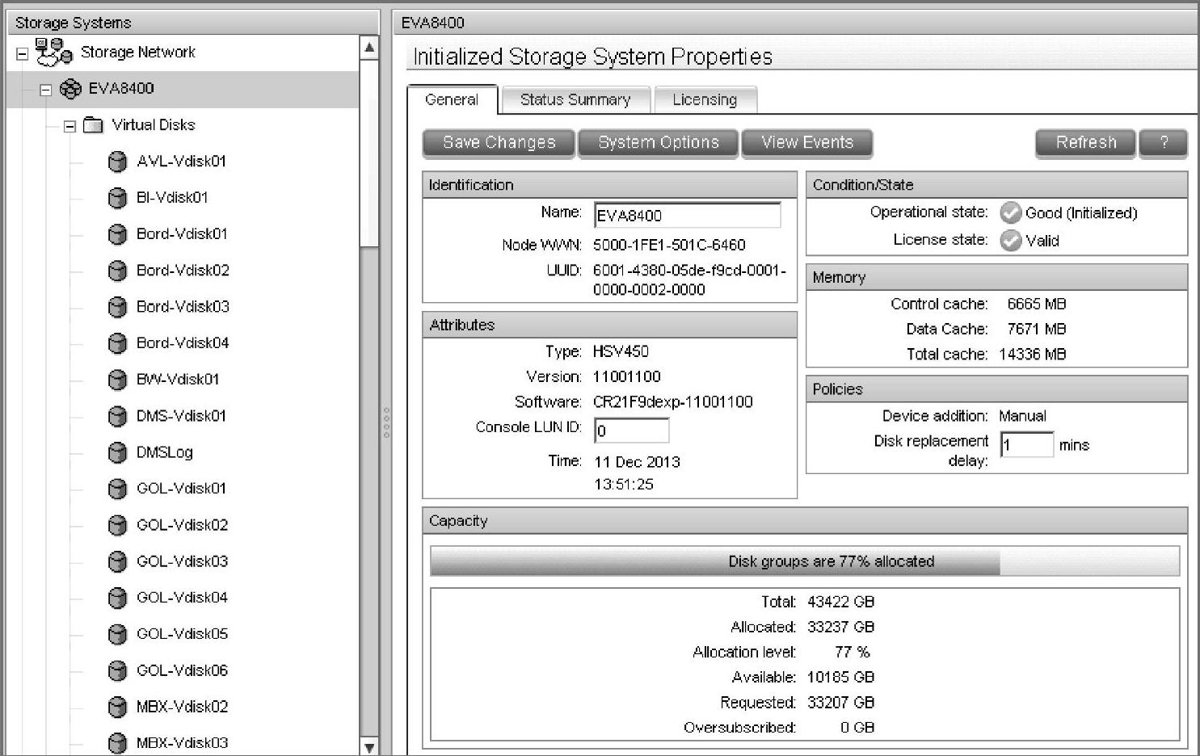Click the Save Changes button
This screenshot has height=756, width=1200.
point(499,143)
